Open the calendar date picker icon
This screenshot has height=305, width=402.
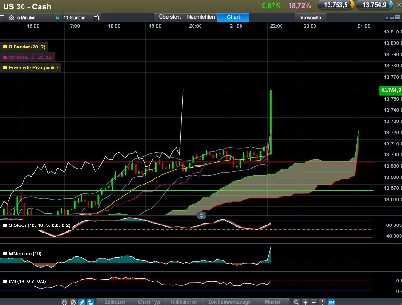[x=96, y=18]
